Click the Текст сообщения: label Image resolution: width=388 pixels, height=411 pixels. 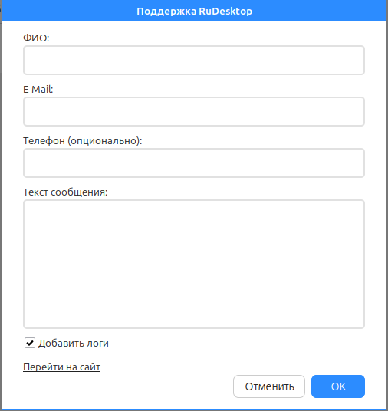pyautogui.click(x=65, y=192)
